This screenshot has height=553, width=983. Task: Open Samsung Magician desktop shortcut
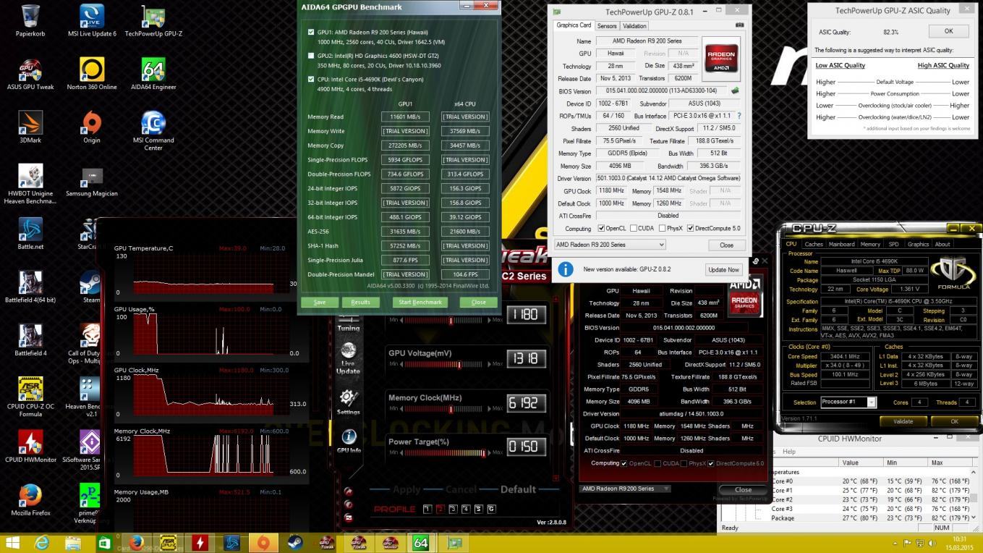(92, 180)
